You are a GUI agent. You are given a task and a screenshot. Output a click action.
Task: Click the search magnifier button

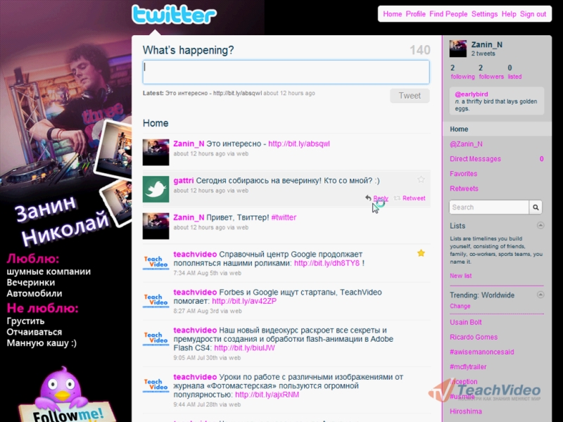[536, 207]
